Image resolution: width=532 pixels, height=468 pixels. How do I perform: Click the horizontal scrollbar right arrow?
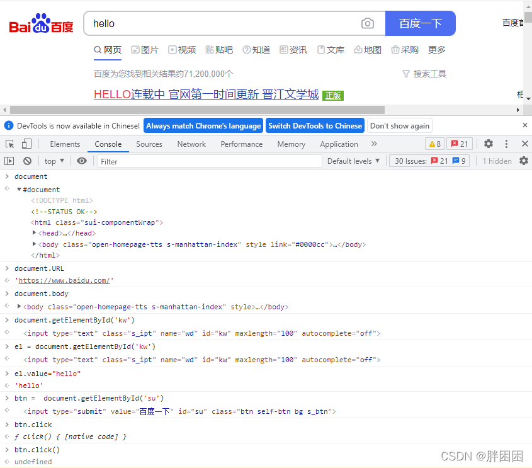pyautogui.click(x=518, y=110)
